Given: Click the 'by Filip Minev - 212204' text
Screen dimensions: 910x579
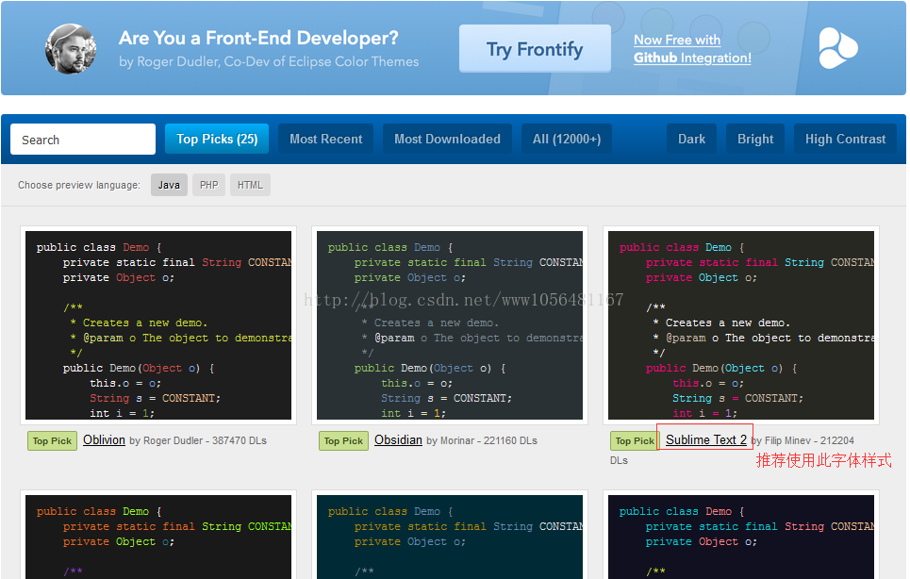Looking at the screenshot, I should coord(802,441).
